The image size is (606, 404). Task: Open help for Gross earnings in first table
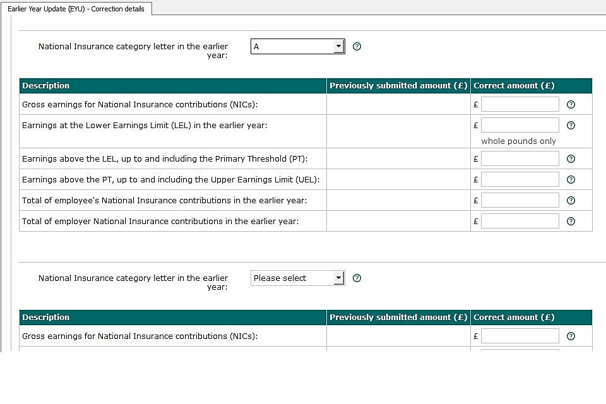click(571, 105)
